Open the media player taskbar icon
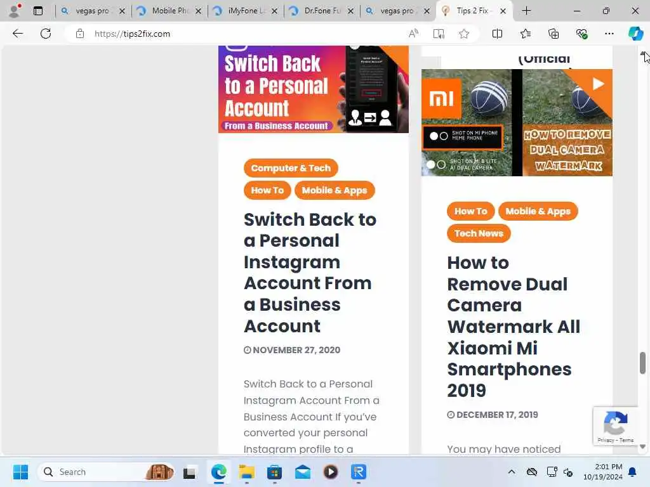 point(330,472)
